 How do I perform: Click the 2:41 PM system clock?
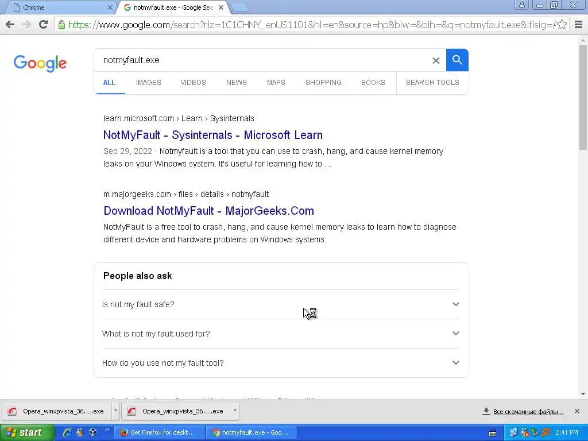click(567, 432)
